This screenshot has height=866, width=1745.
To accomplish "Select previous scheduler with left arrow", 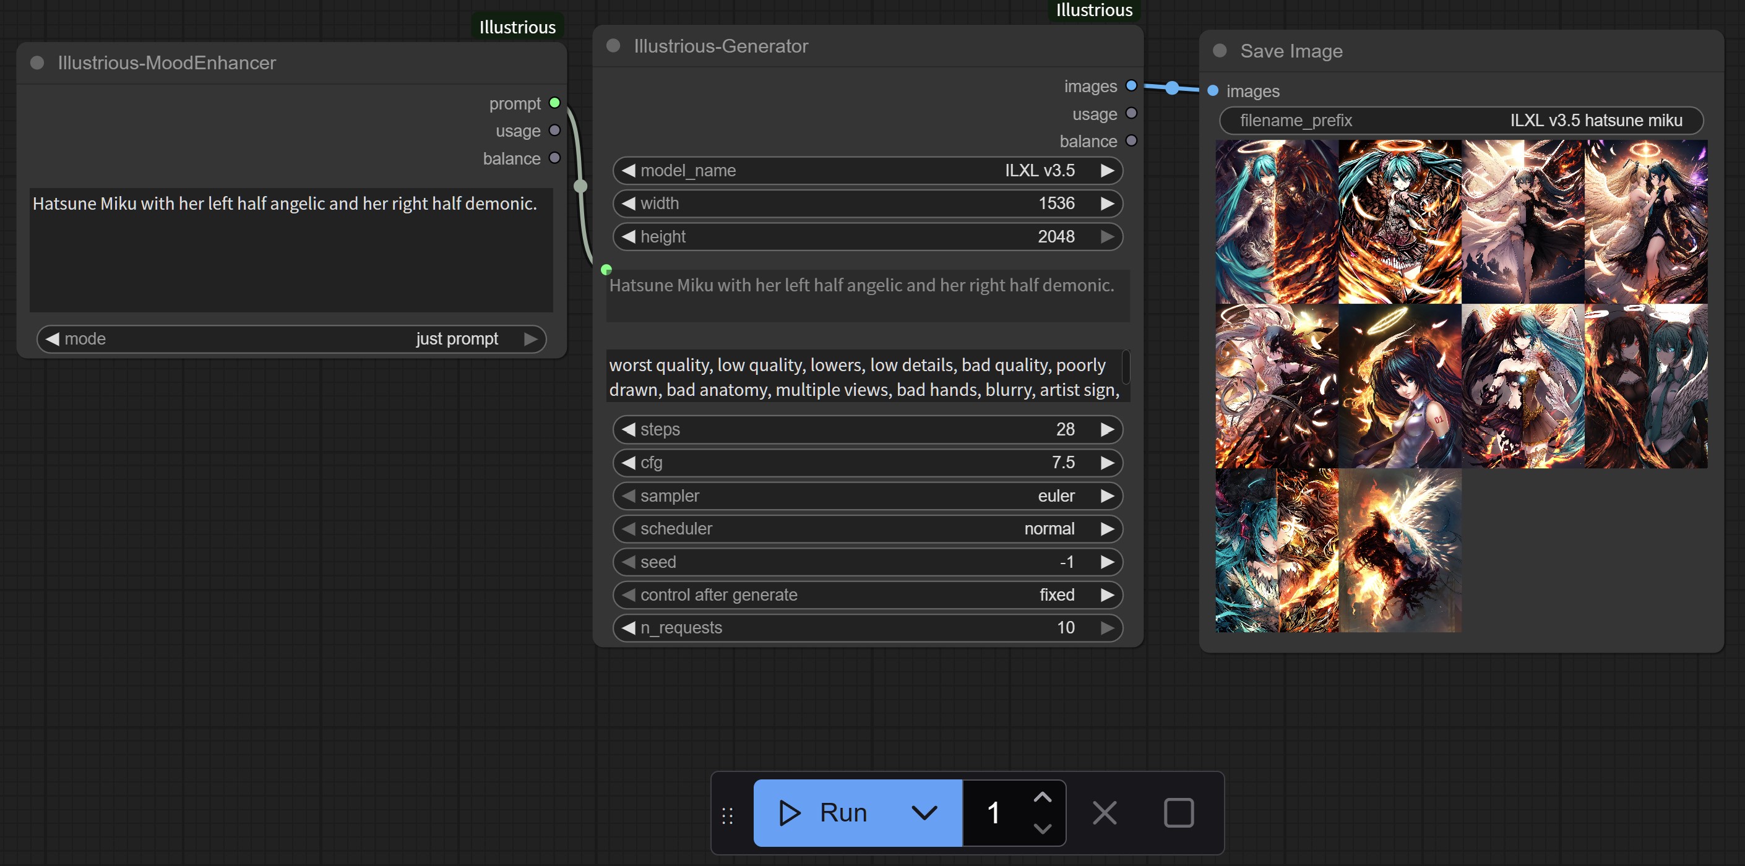I will [629, 529].
